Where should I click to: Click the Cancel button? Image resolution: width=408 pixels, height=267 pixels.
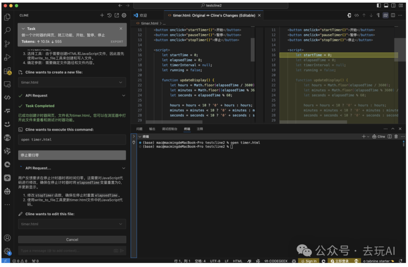pyautogui.click(x=72, y=239)
